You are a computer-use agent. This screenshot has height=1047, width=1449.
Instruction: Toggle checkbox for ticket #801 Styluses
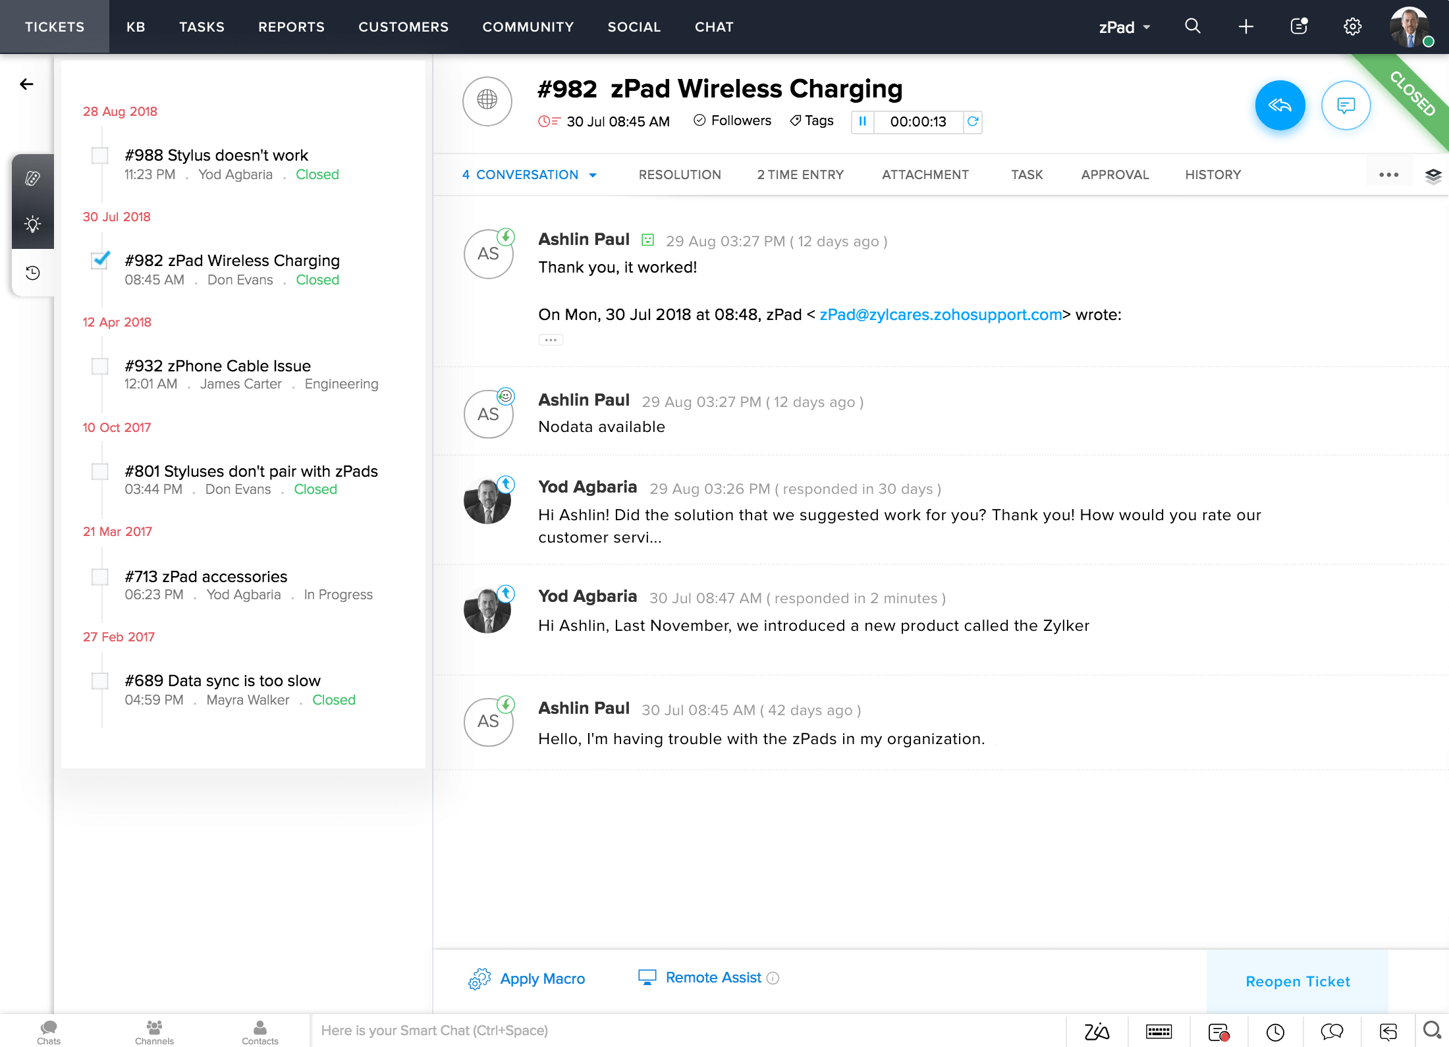(x=98, y=470)
